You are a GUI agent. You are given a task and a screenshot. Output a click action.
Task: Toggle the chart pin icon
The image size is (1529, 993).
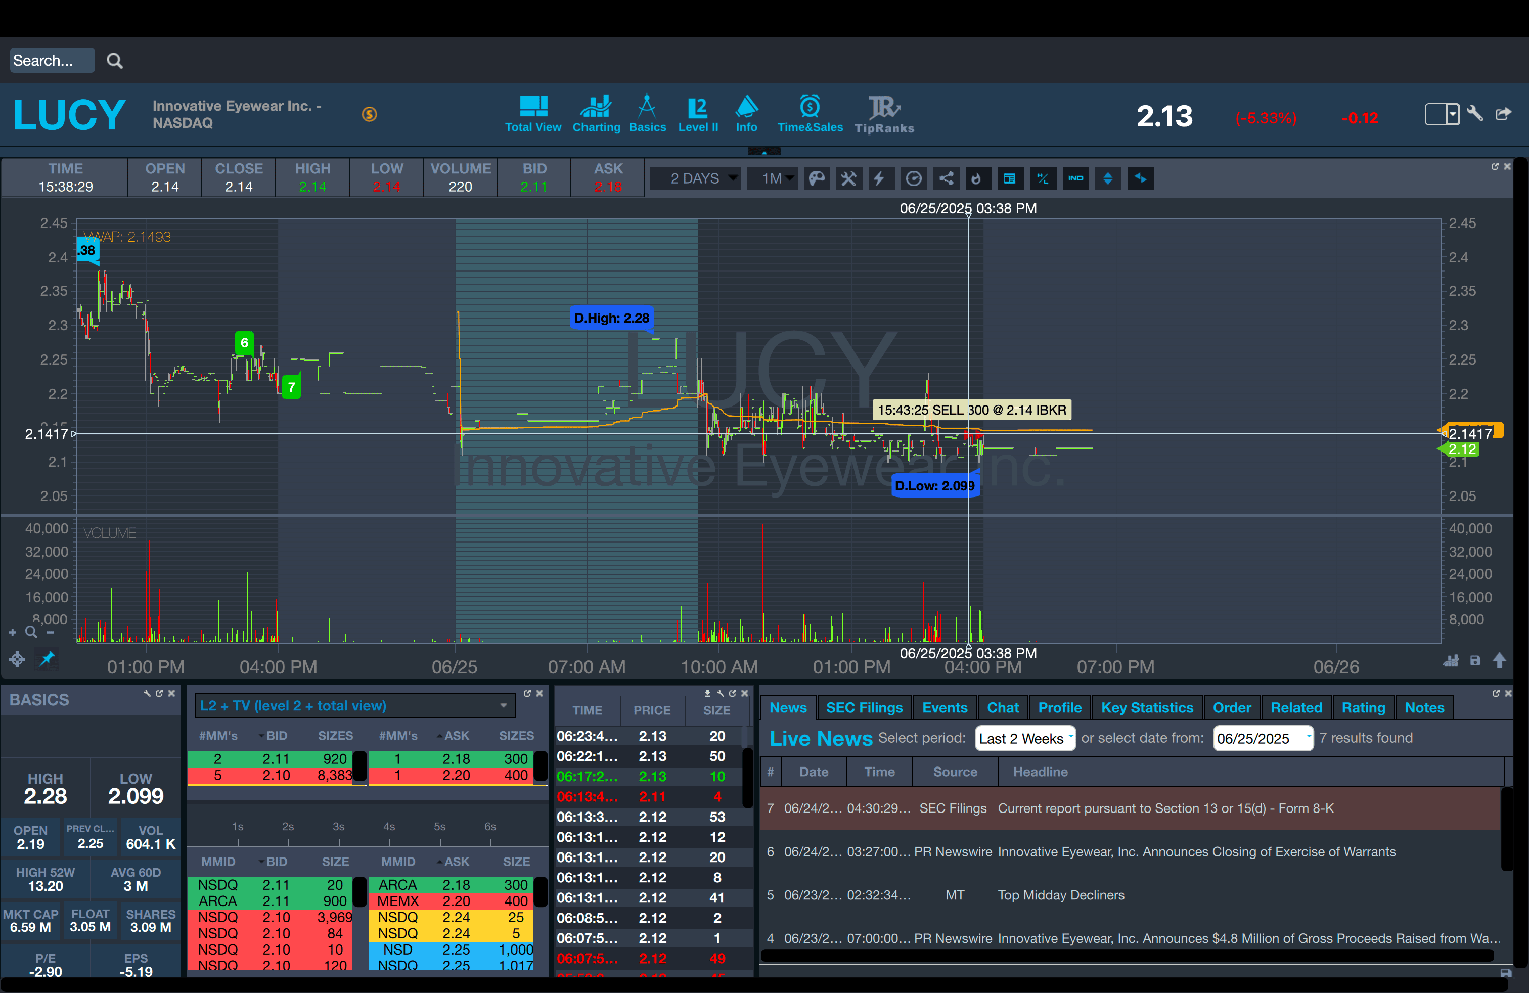click(47, 659)
